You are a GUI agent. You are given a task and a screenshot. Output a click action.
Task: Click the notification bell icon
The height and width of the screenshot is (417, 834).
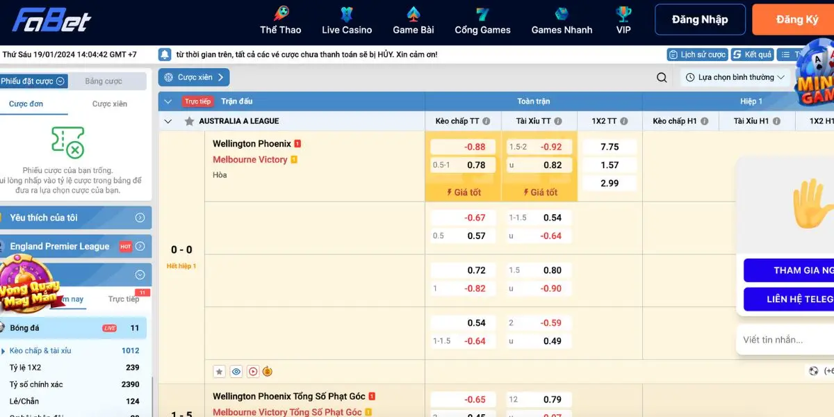[165, 54]
